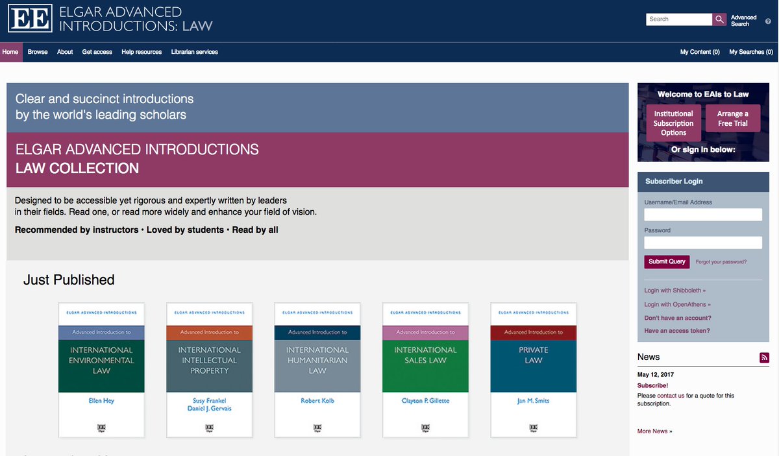Open the Advanced Search link

click(x=743, y=21)
